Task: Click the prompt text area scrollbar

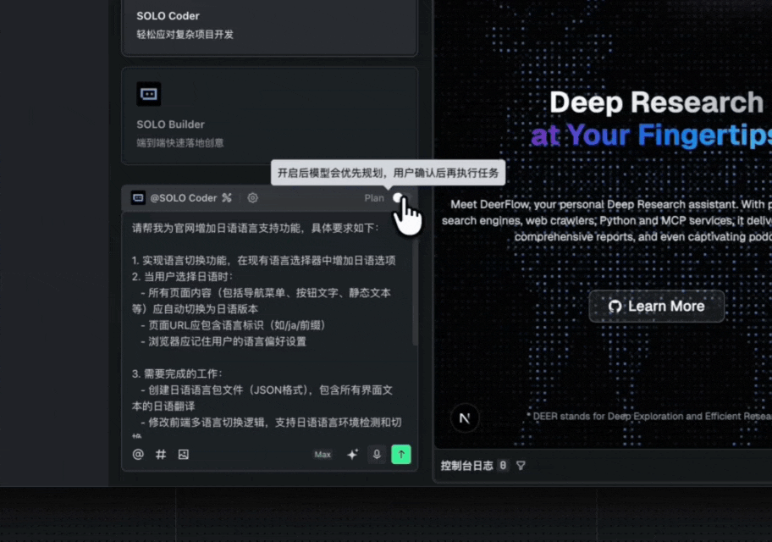Action: coord(415,291)
